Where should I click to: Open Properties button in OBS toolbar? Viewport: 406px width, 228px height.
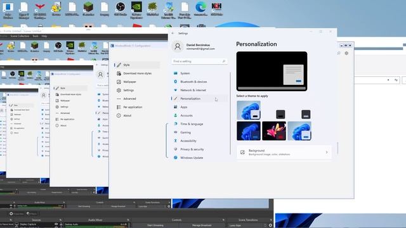click(x=16, y=214)
